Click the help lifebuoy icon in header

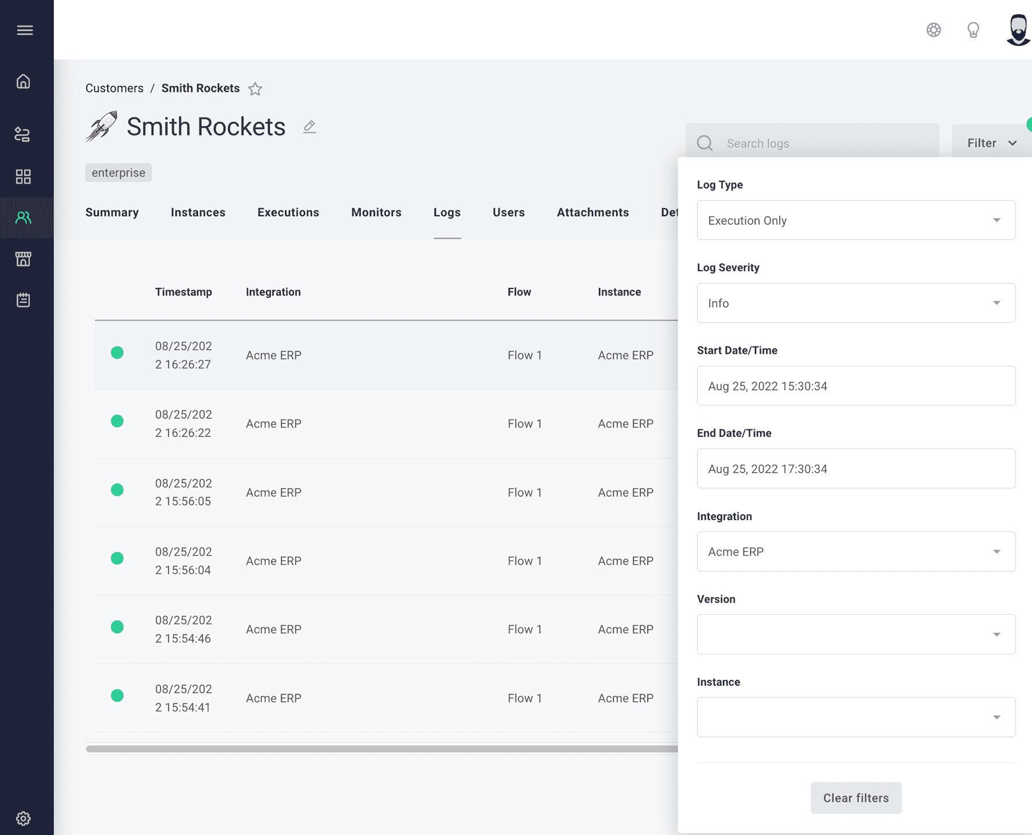click(933, 30)
